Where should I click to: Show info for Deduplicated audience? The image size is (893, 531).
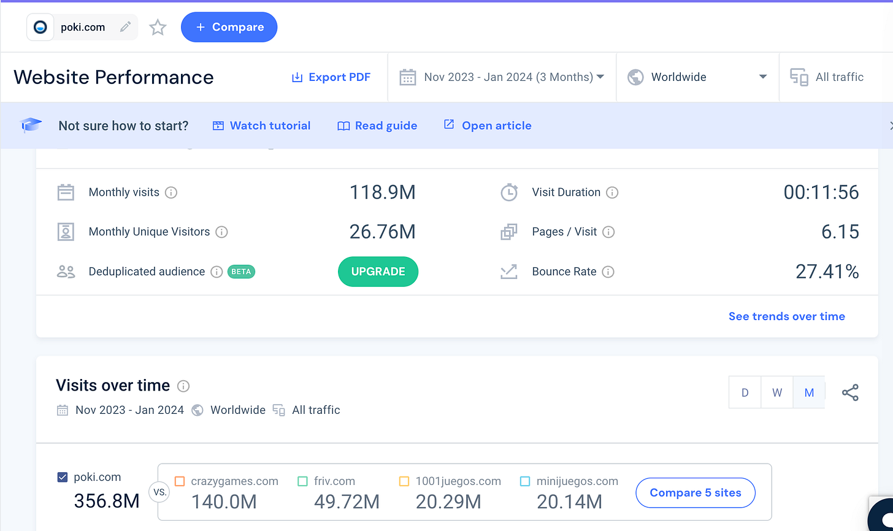[217, 272]
